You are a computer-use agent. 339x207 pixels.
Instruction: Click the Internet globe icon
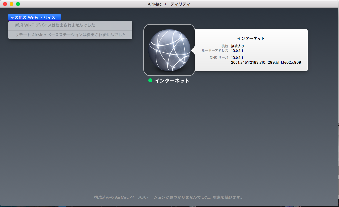click(169, 50)
